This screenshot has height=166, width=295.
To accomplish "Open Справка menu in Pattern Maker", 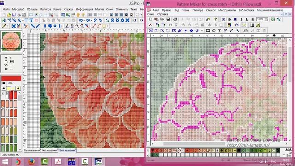I will coord(162,14).
